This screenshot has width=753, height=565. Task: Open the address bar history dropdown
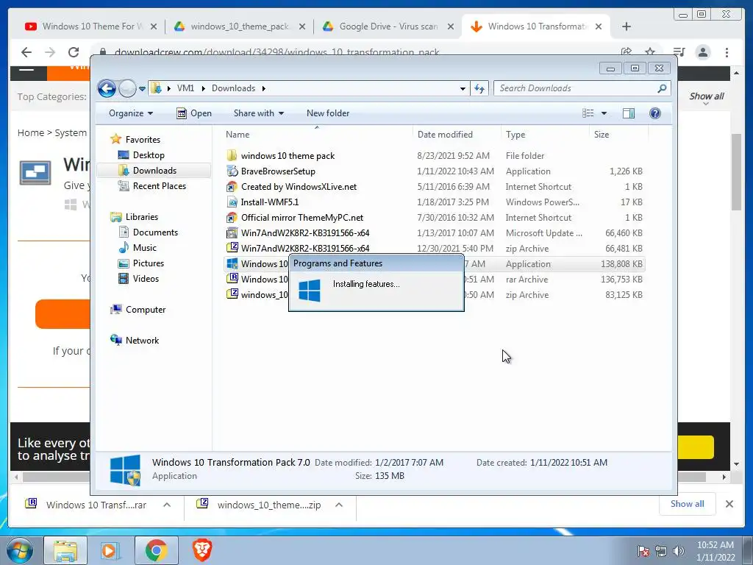click(x=463, y=88)
